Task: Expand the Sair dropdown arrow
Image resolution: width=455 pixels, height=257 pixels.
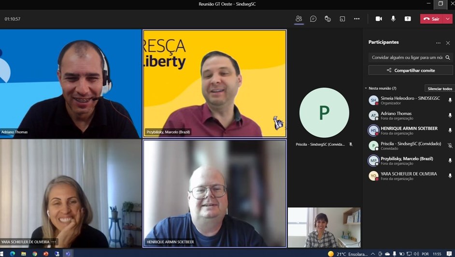Action: [x=448, y=19]
